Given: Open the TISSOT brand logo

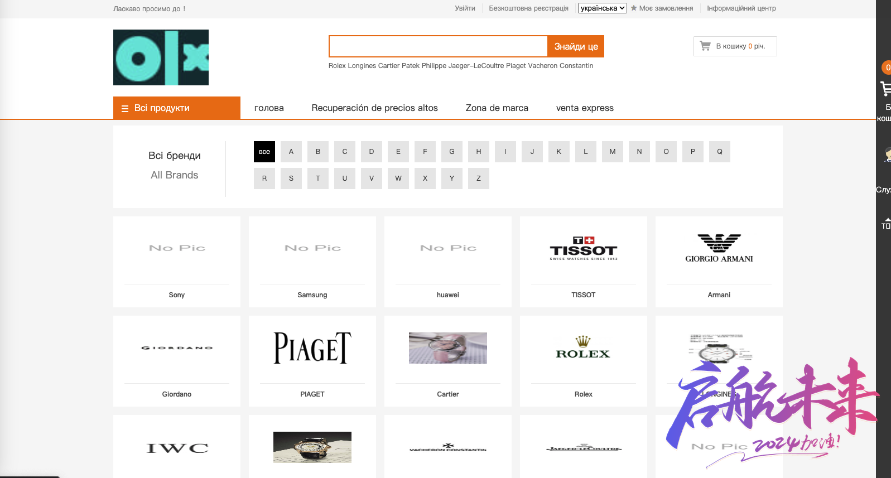Looking at the screenshot, I should [x=584, y=249].
